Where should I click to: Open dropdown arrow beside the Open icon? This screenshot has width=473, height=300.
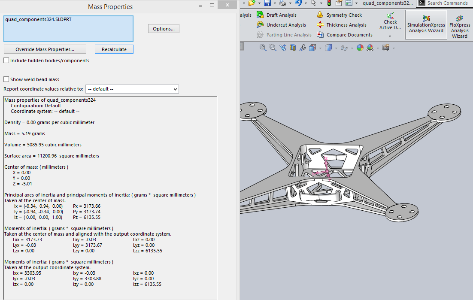259,3
